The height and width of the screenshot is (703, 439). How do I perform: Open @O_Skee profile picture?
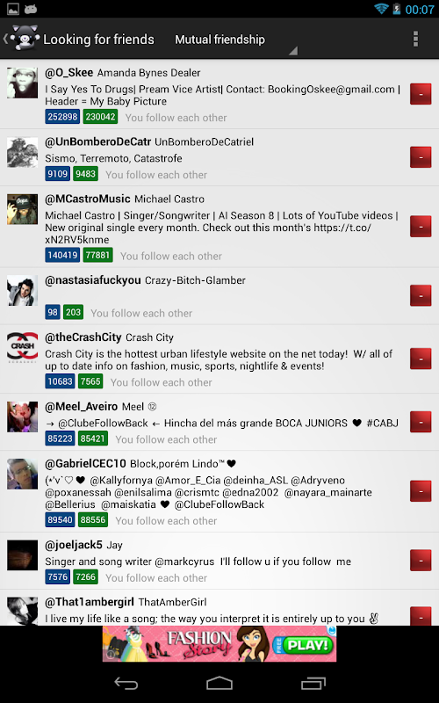tap(23, 83)
